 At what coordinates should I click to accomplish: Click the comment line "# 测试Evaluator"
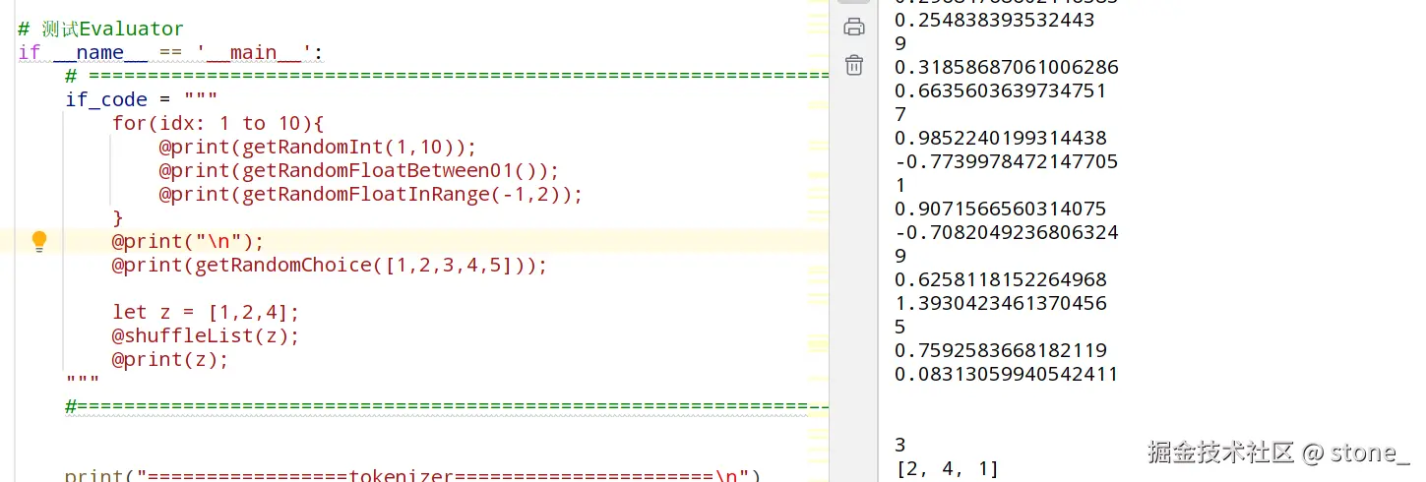pyautogui.click(x=100, y=29)
